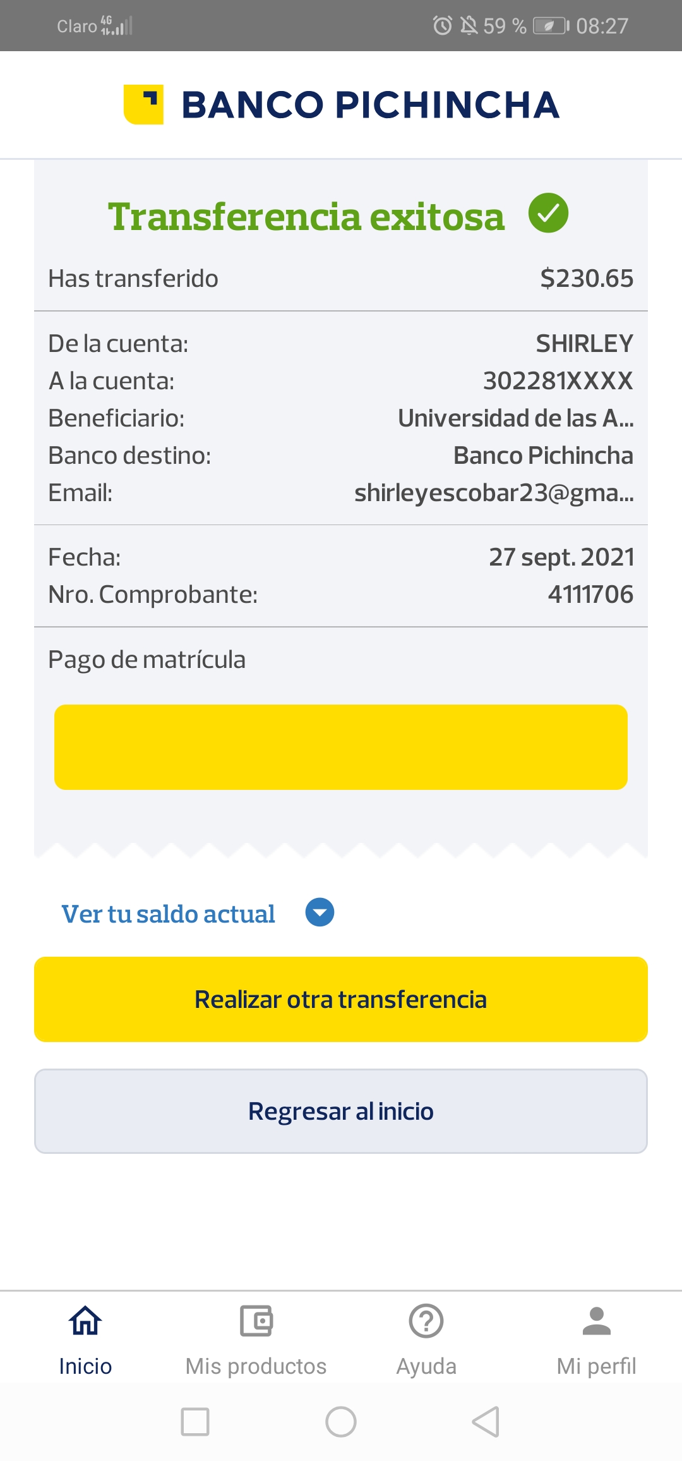The image size is (682, 1461).
Task: Tap the blank yellow button on receipt
Action: [x=341, y=747]
